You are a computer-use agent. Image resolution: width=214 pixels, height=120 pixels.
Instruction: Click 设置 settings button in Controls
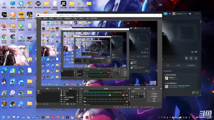click(154, 99)
